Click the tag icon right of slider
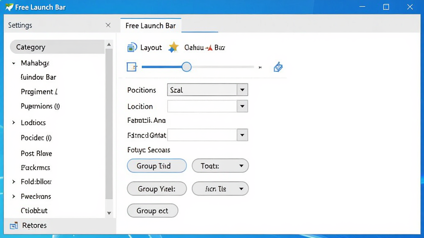 pyautogui.click(x=278, y=67)
